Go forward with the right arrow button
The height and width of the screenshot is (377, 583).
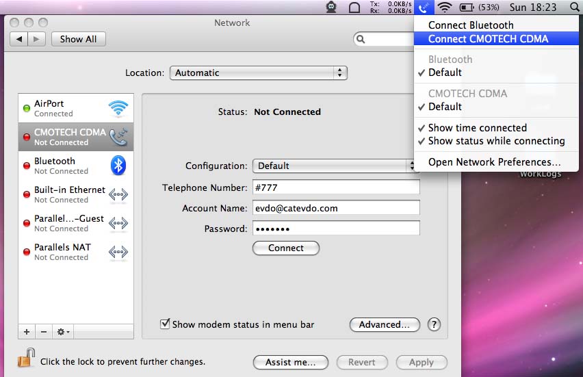pyautogui.click(x=36, y=39)
